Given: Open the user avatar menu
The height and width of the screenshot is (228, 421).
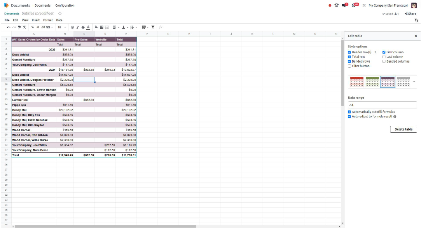Looking at the screenshot, I should point(414,5).
